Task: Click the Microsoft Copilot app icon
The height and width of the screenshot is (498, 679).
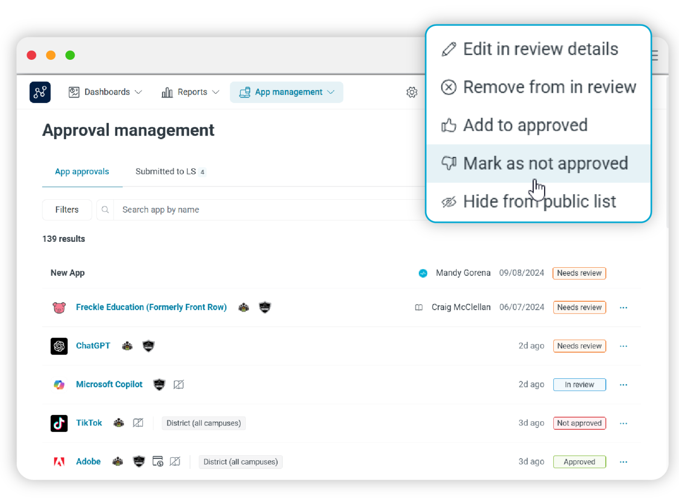Action: [x=59, y=385]
